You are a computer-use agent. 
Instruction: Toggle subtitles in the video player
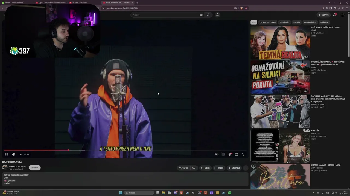tap(223, 154)
